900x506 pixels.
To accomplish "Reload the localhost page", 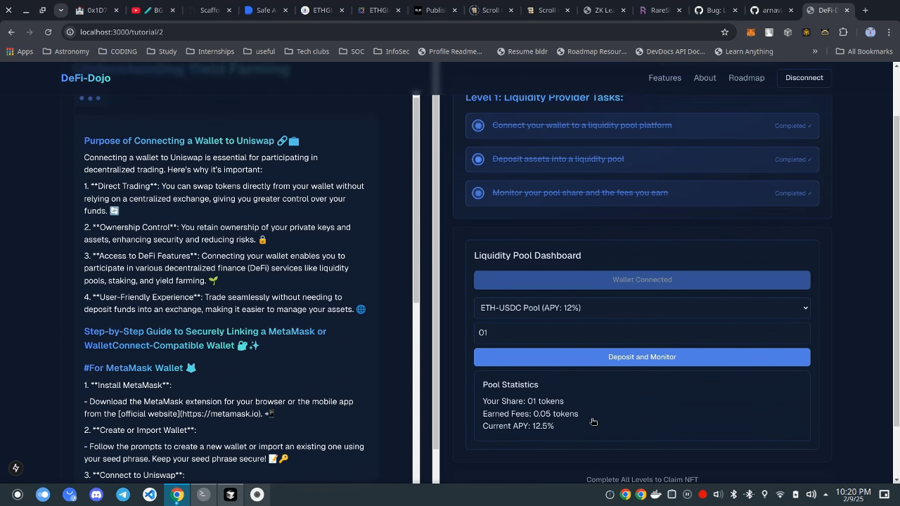I will [48, 32].
